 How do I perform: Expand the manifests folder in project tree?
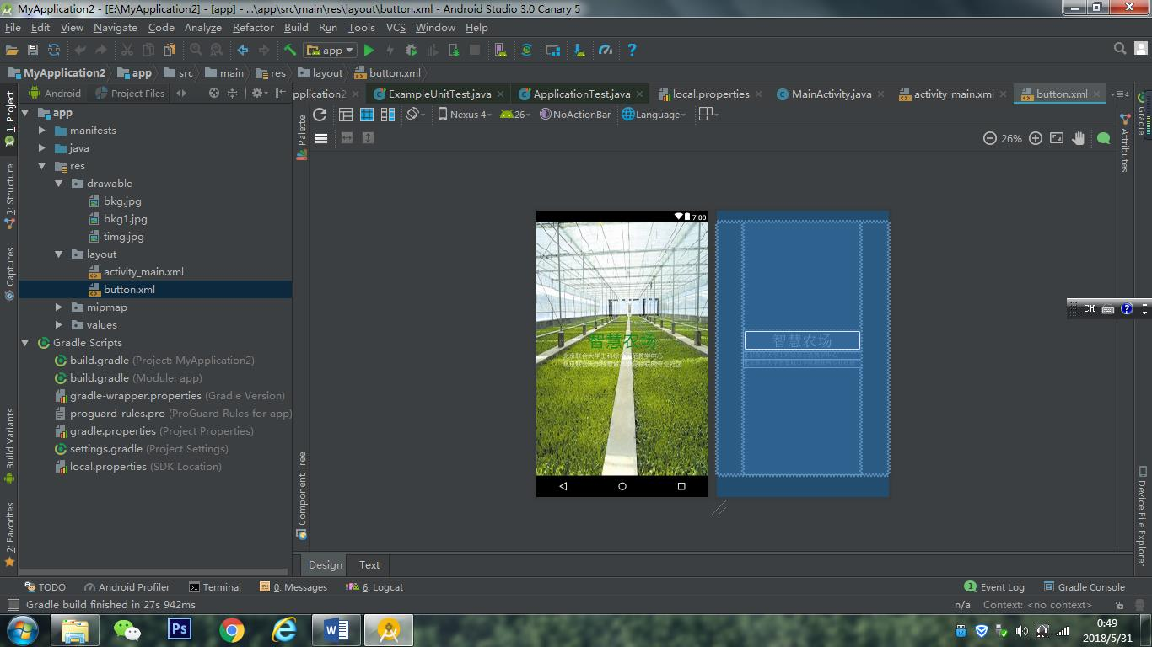pyautogui.click(x=42, y=131)
